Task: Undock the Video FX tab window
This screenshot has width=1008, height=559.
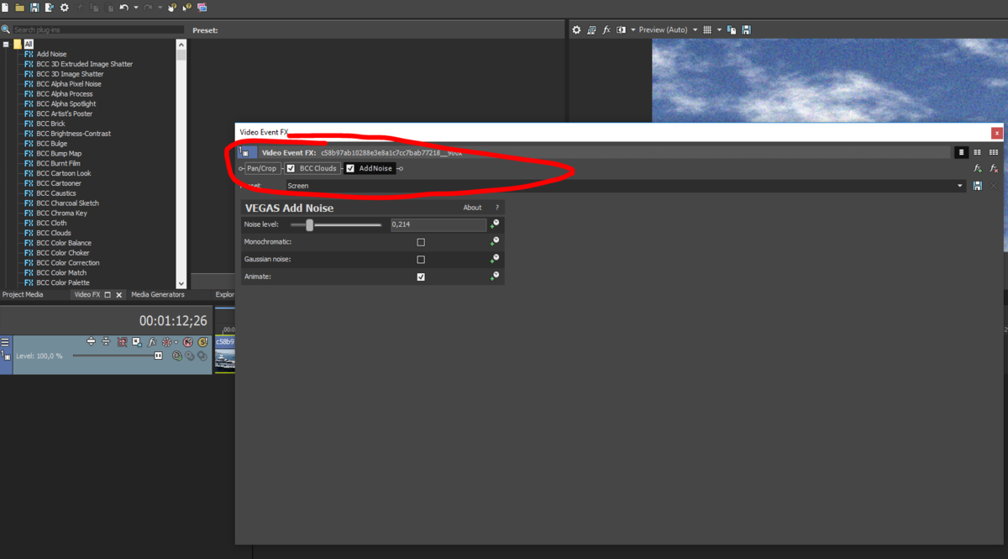Action: [x=108, y=295]
